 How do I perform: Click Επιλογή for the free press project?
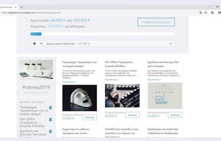coord(175,115)
